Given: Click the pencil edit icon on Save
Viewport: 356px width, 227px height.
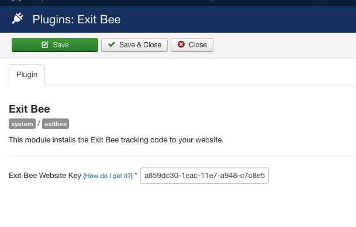Looking at the screenshot, I should tap(45, 44).
